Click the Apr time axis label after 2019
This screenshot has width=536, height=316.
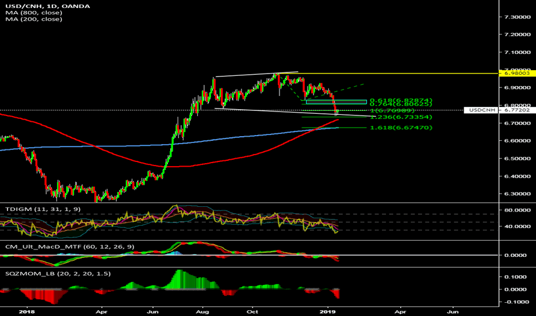pos(400,312)
